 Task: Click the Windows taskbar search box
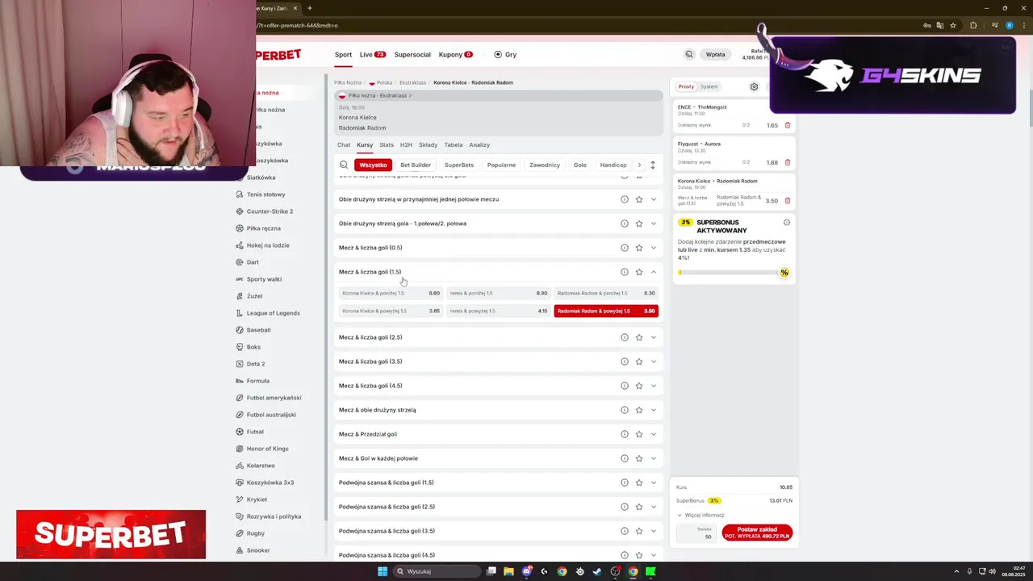[x=436, y=571]
